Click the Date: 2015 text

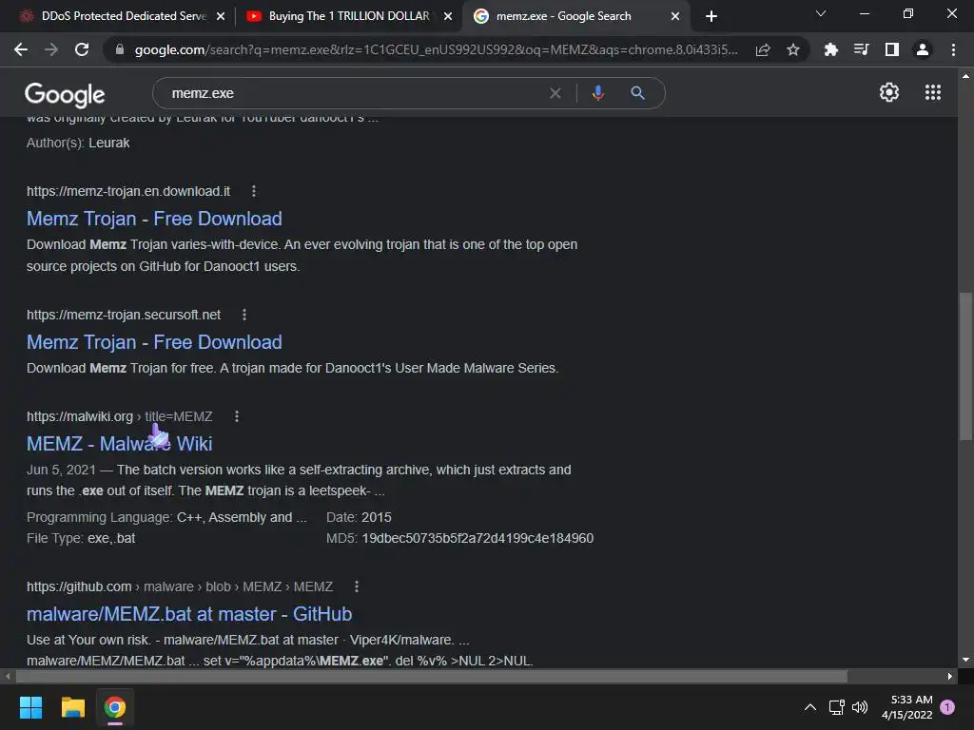pos(359,517)
